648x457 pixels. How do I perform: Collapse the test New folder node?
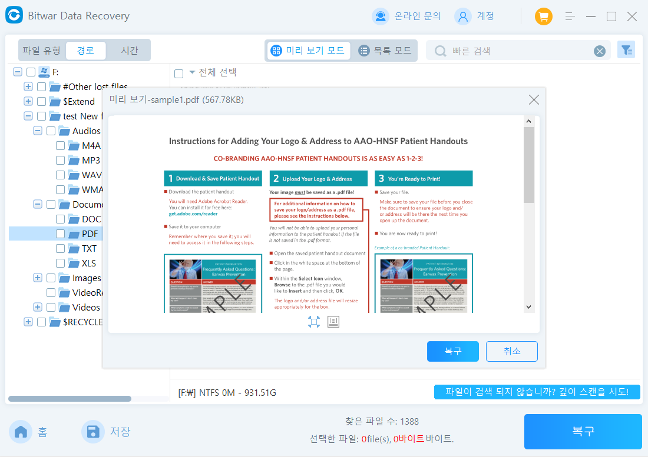pyautogui.click(x=28, y=116)
